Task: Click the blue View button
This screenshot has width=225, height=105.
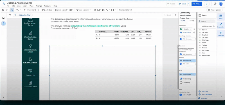Action: coord(197,4)
